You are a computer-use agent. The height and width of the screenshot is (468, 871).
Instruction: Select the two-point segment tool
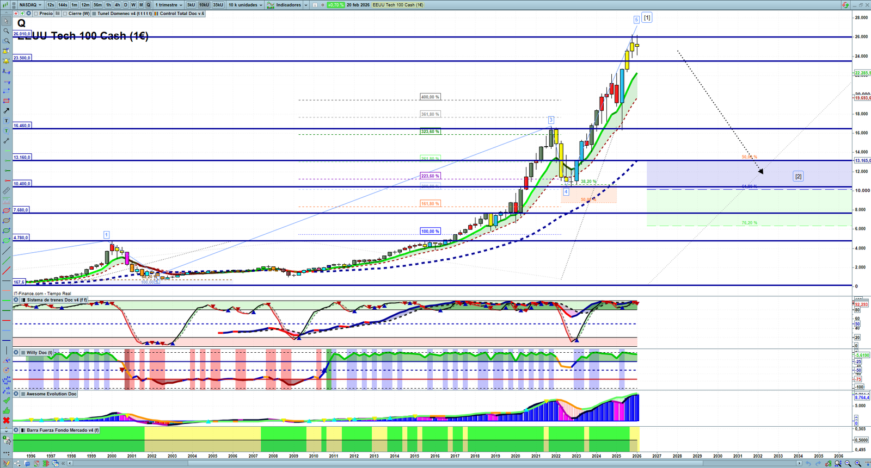[x=6, y=141]
